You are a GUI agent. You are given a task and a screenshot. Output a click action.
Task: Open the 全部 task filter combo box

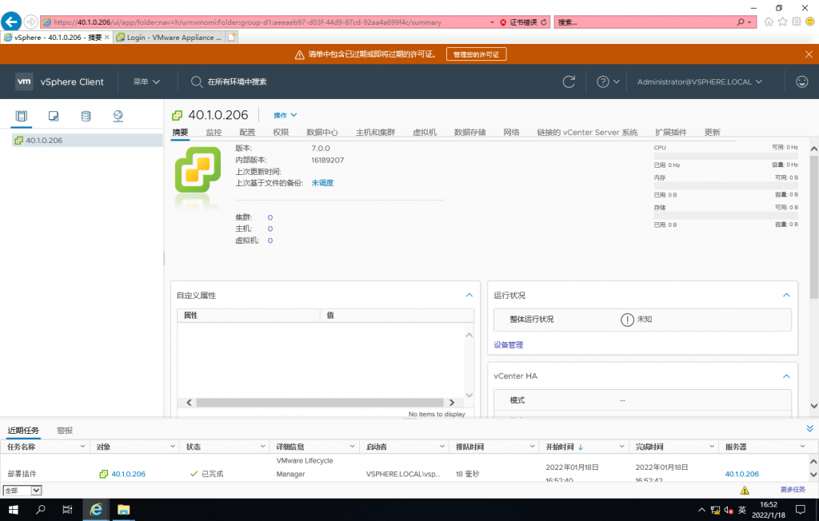[22, 490]
